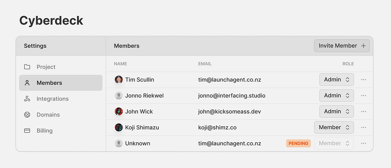Click the Integrations webhook icon
This screenshot has height=168, width=391.
[27, 99]
